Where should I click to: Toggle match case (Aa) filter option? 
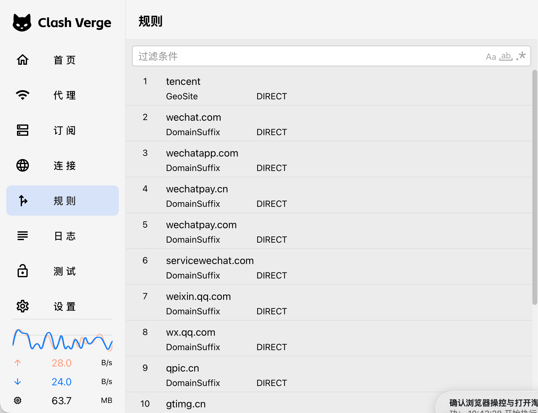[x=491, y=57]
